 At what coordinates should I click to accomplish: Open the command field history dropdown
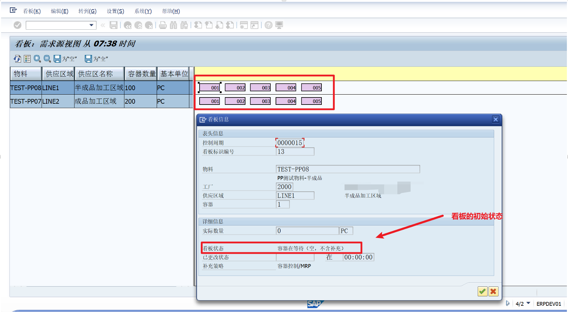pyautogui.click(x=92, y=25)
